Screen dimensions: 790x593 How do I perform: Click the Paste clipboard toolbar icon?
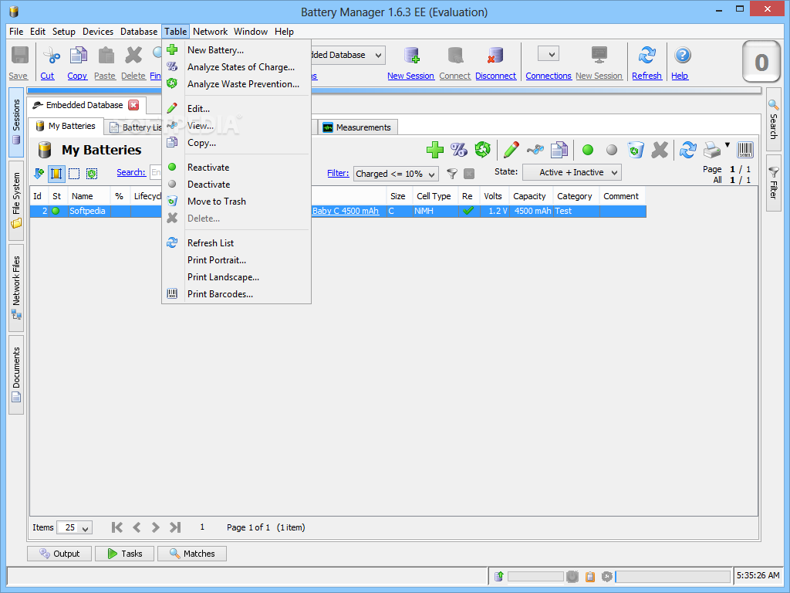pyautogui.click(x=106, y=56)
